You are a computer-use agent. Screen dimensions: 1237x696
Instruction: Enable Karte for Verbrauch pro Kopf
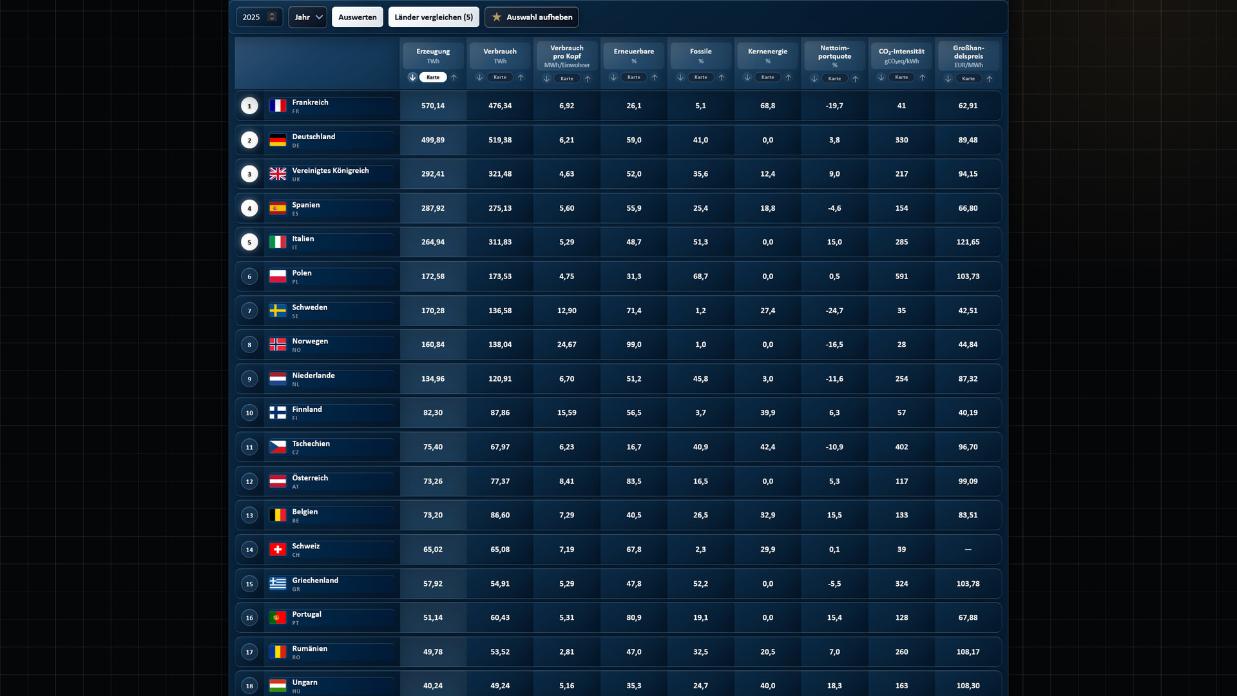pos(567,79)
